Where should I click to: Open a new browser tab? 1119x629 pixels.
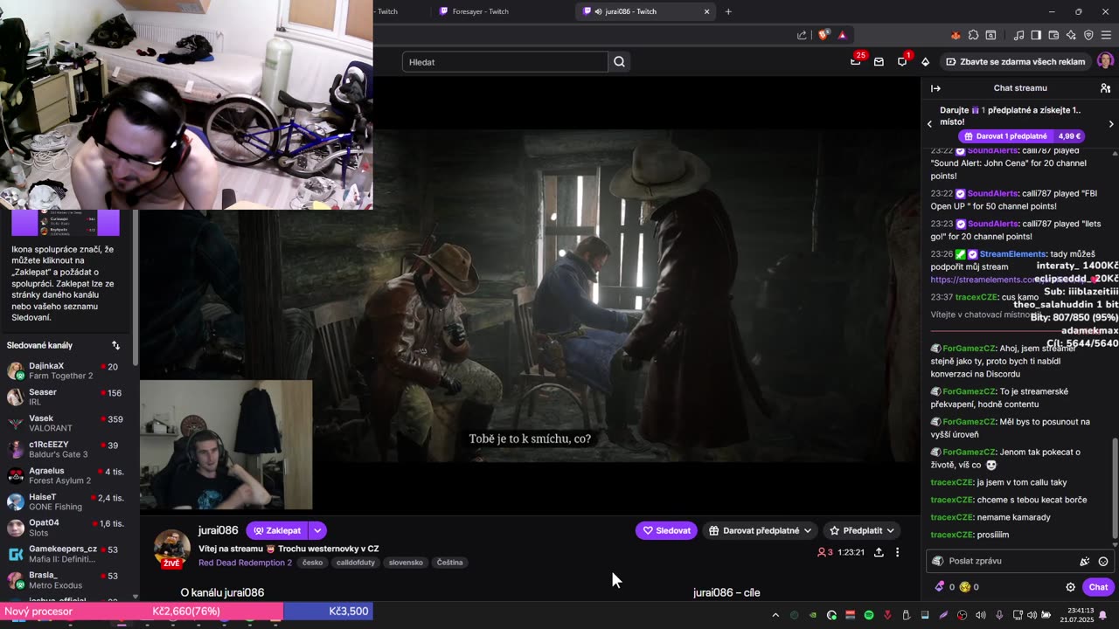[x=728, y=11]
